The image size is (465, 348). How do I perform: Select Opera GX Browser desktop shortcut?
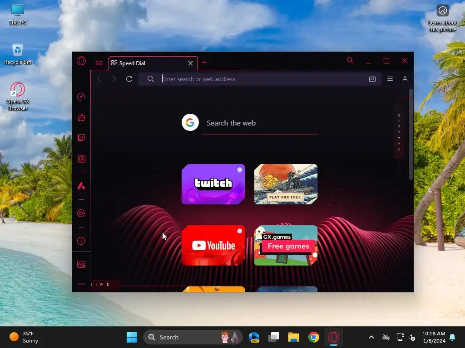18,97
